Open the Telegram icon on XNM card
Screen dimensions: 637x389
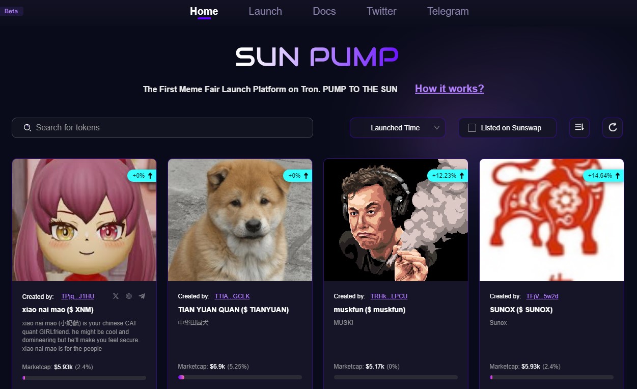point(142,296)
